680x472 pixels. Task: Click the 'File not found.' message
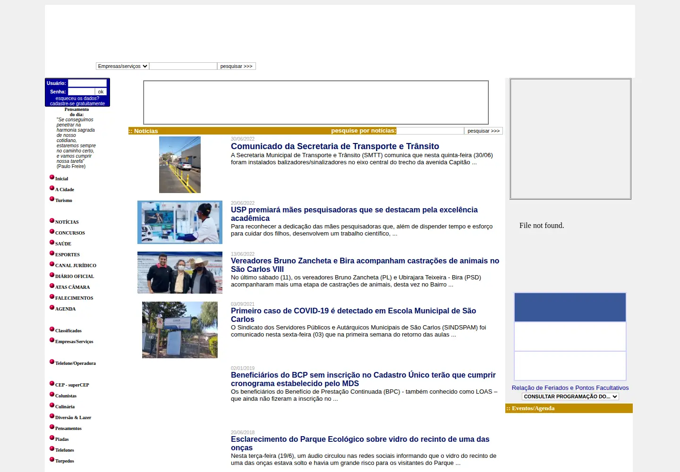point(542,226)
